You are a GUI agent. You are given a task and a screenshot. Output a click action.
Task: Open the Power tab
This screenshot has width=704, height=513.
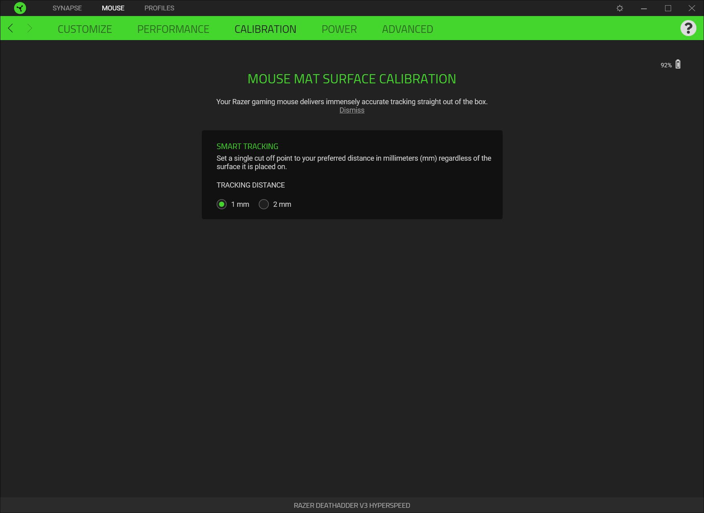click(x=339, y=29)
